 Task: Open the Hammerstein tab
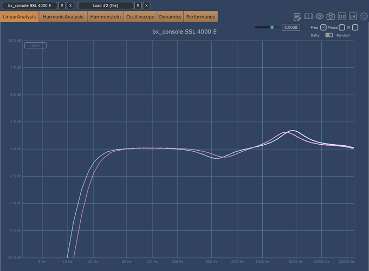point(106,17)
